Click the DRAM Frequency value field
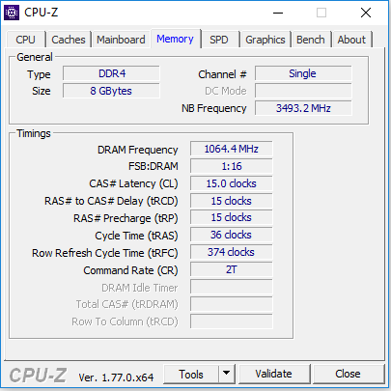The height and width of the screenshot is (391, 391). pyautogui.click(x=232, y=149)
